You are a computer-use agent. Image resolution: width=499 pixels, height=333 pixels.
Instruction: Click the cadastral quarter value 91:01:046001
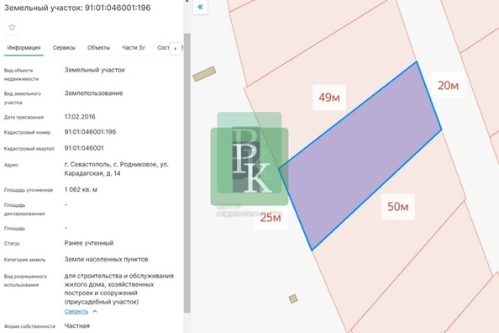pos(84,148)
